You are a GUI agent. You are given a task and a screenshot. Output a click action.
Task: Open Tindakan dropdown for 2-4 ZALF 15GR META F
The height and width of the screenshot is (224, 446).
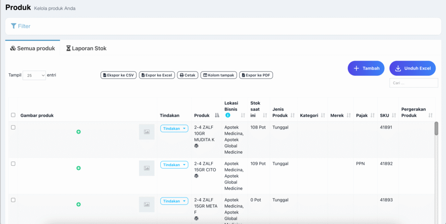point(174,201)
